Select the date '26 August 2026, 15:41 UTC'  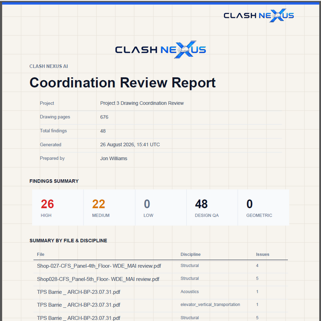130,144
